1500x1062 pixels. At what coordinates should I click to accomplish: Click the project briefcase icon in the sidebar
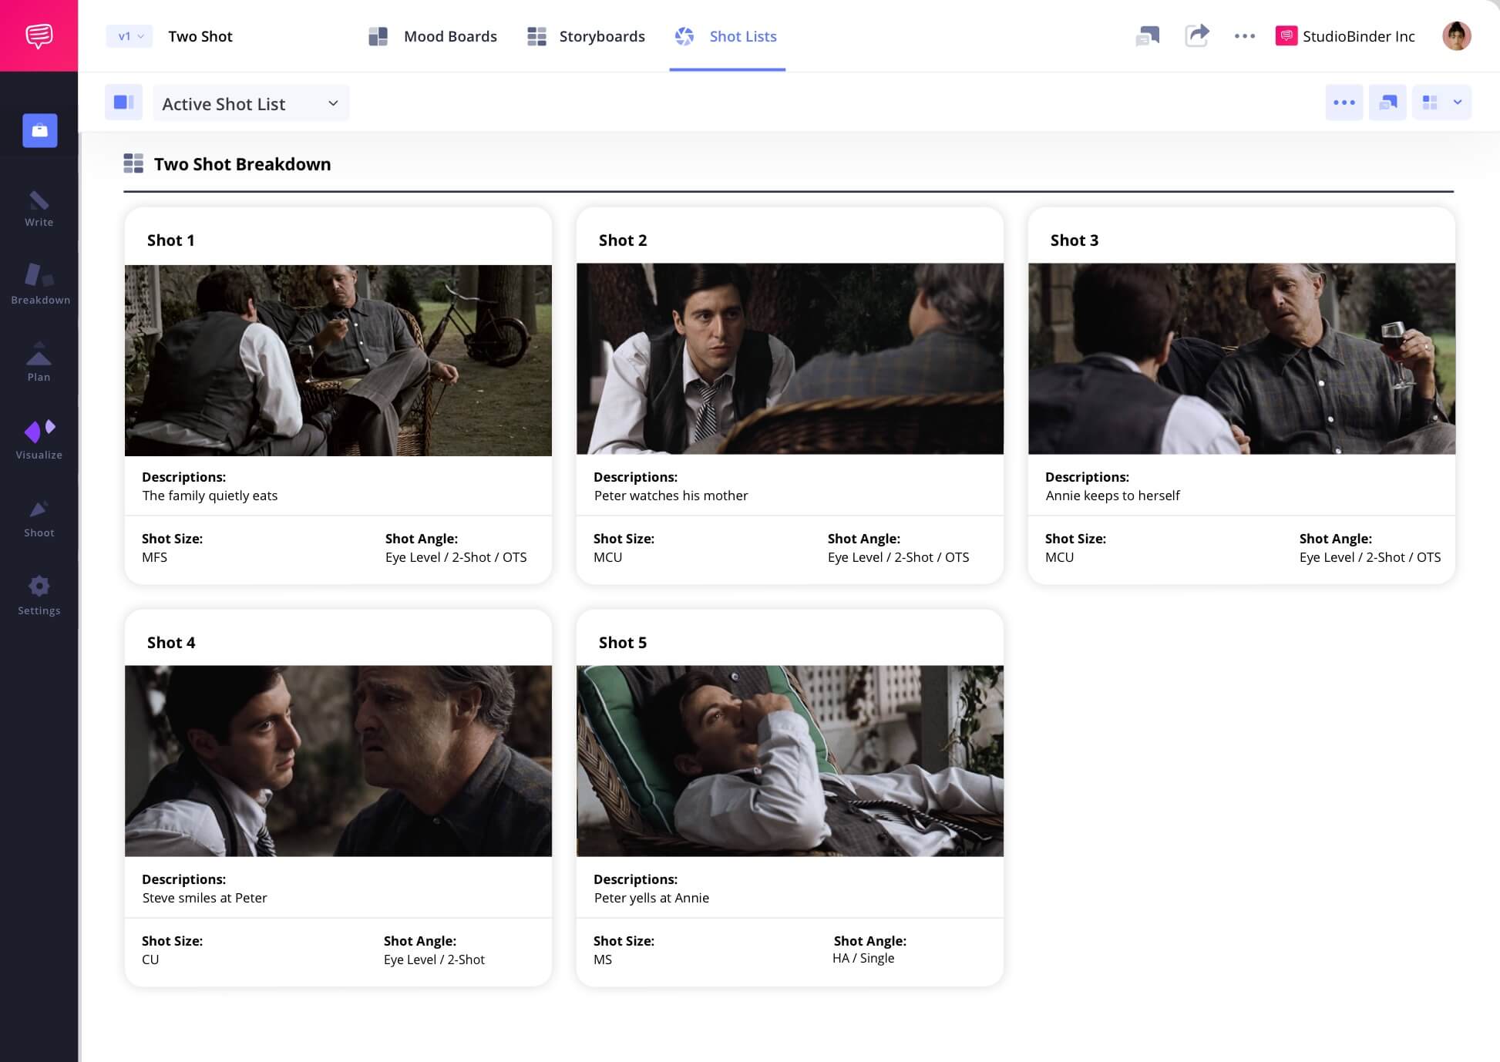tap(39, 130)
